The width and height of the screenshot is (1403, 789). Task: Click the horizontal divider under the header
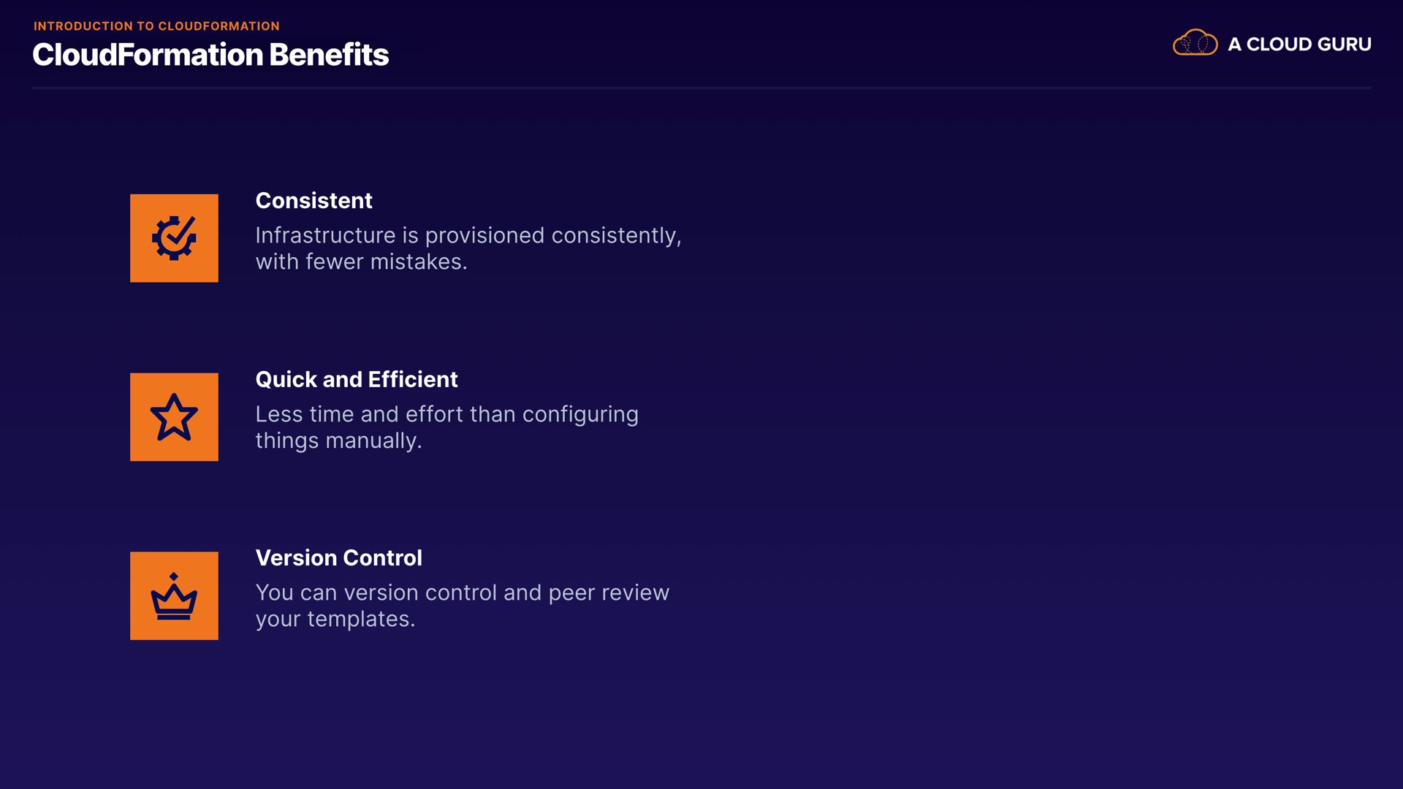click(701, 88)
